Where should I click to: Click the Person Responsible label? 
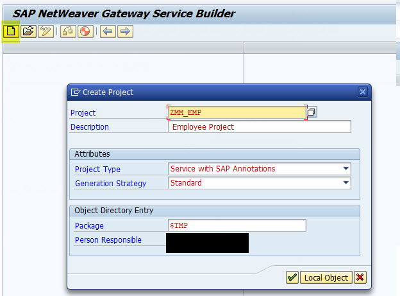108,239
